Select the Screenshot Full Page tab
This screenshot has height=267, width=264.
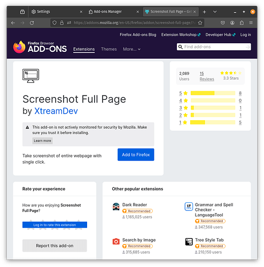coord(170,12)
